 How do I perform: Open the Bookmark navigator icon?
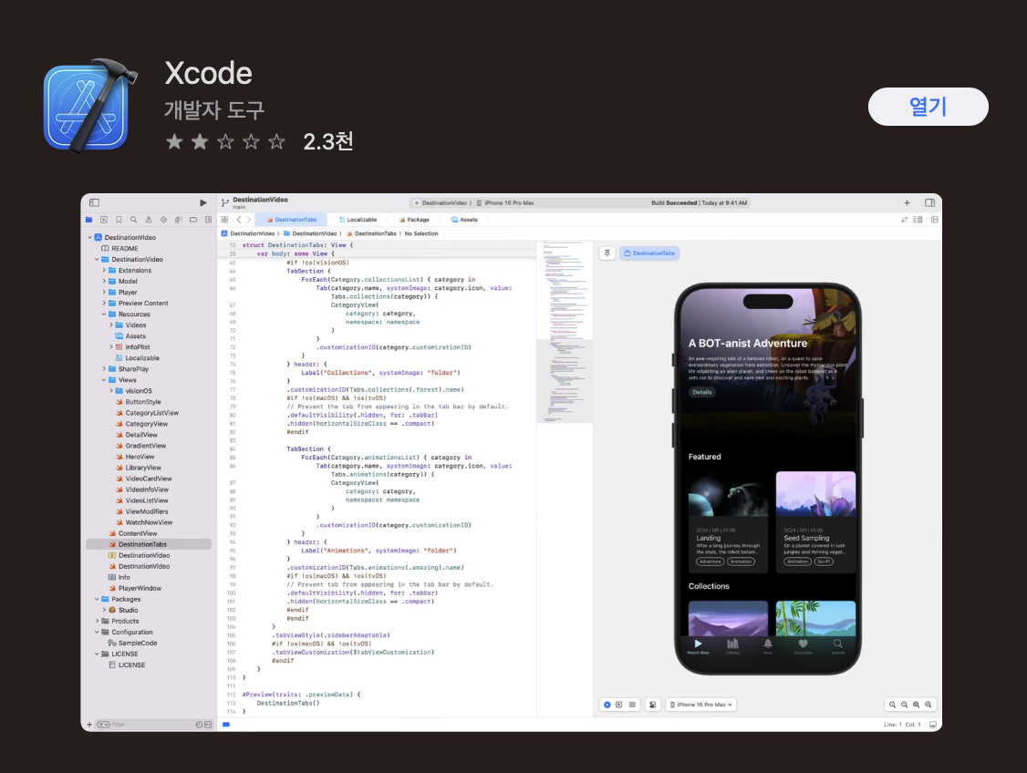click(119, 220)
